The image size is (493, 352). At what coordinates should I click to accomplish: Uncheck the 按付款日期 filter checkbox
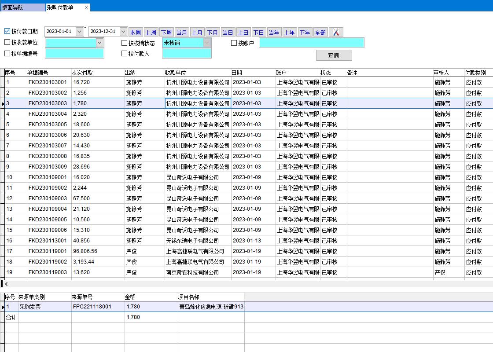(x=6, y=31)
